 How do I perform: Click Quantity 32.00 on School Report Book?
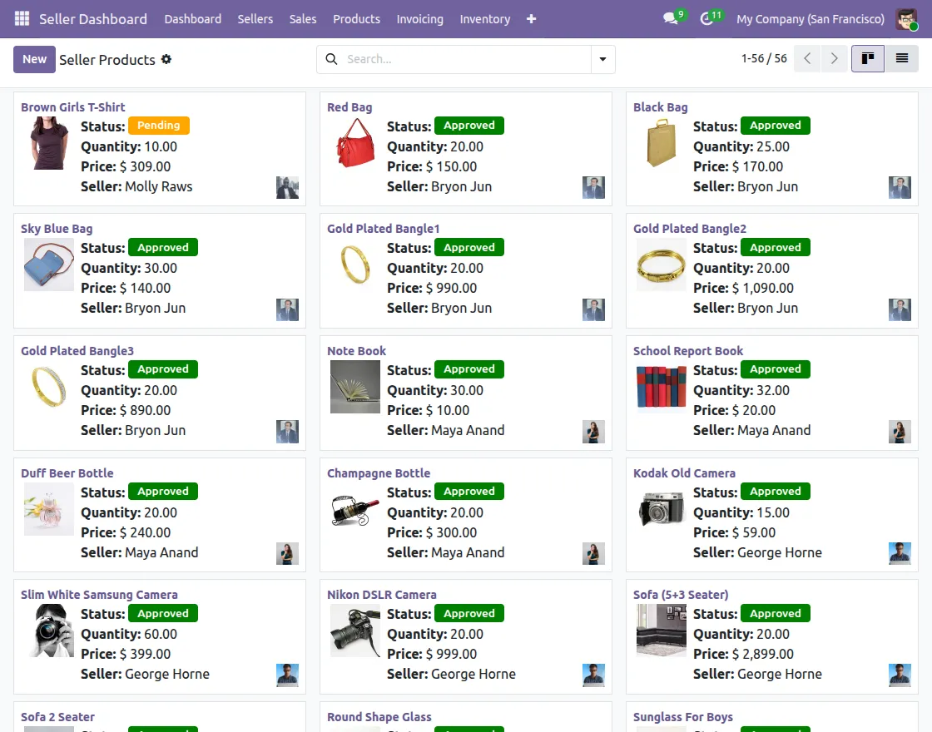[x=741, y=391]
